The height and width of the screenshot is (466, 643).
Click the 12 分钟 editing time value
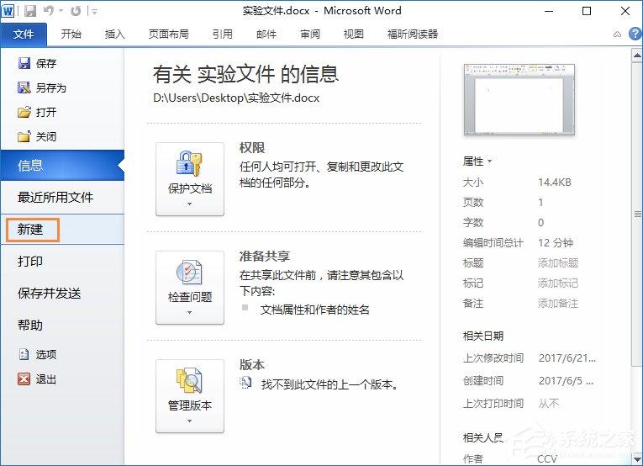click(x=556, y=243)
